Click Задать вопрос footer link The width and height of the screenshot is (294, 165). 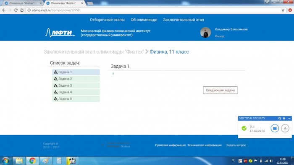[236, 145]
